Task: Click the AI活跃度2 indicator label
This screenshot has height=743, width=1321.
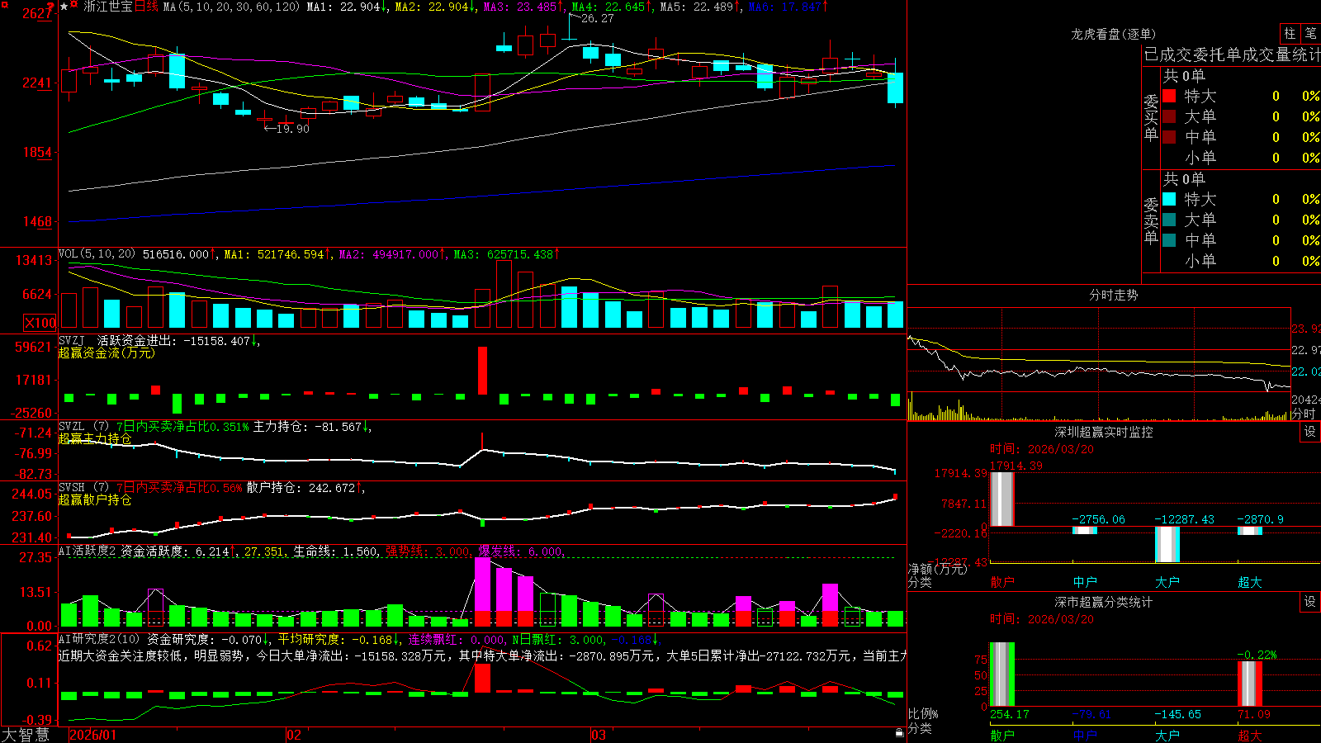Action: point(87,551)
